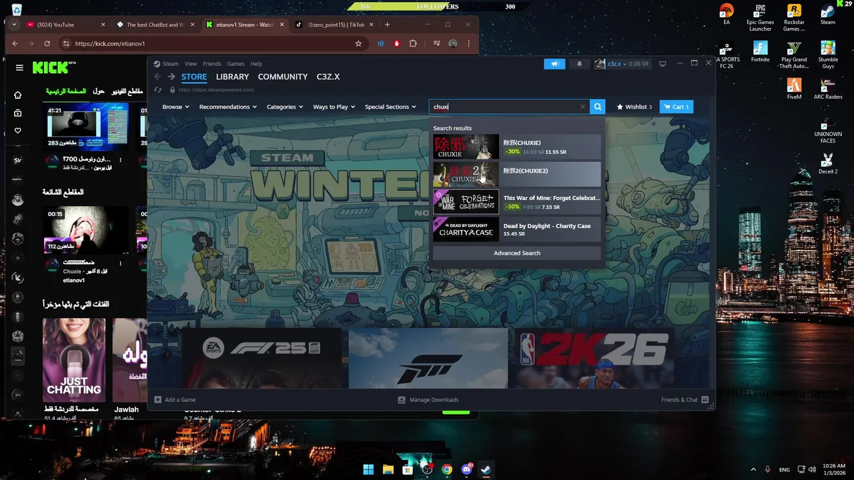The height and width of the screenshot is (480, 854).
Task: Select This War of Mine search result
Action: (x=517, y=202)
